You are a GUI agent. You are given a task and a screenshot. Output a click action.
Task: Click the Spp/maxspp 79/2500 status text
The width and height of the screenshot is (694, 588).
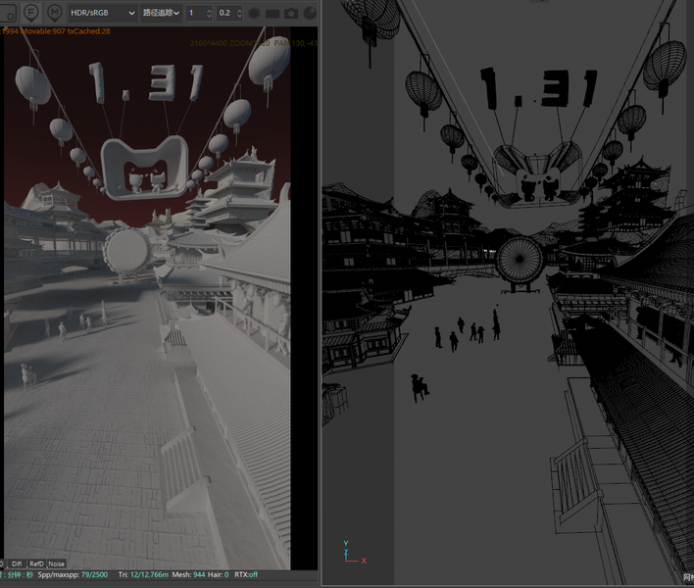click(73, 574)
